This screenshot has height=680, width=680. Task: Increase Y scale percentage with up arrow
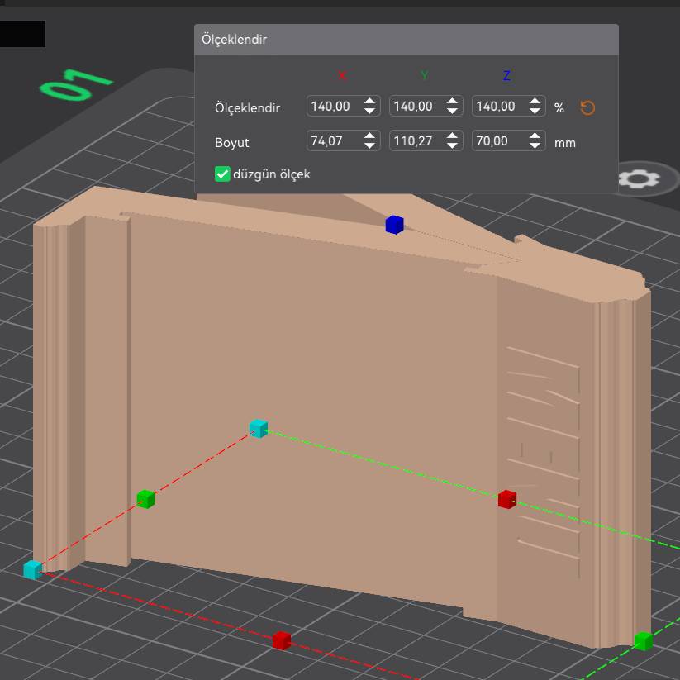click(x=452, y=101)
